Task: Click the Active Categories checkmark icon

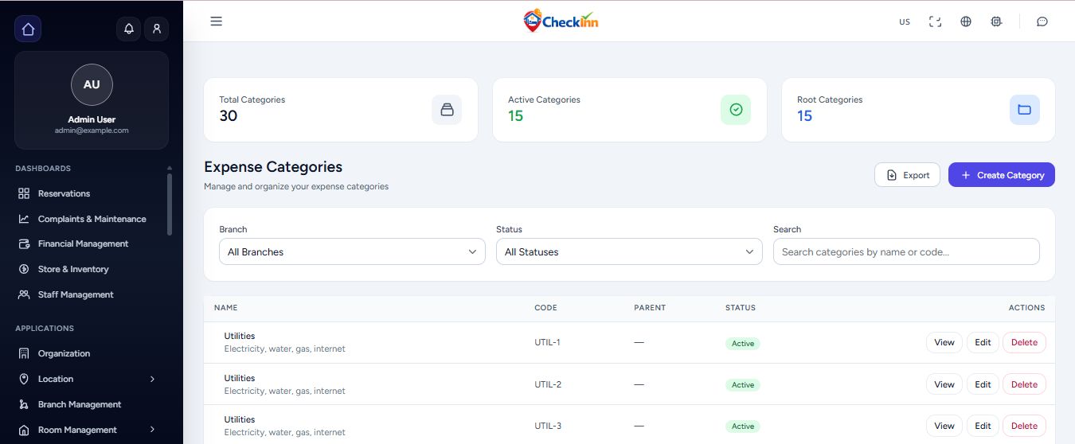Action: click(x=736, y=110)
